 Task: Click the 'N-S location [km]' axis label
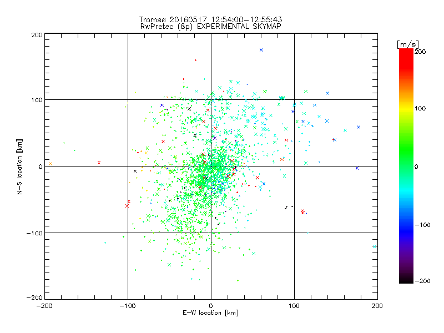coord(19,167)
